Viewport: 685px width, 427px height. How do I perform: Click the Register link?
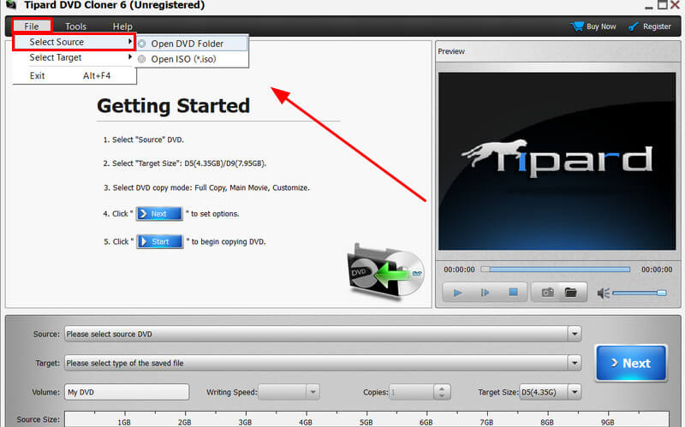pyautogui.click(x=657, y=27)
